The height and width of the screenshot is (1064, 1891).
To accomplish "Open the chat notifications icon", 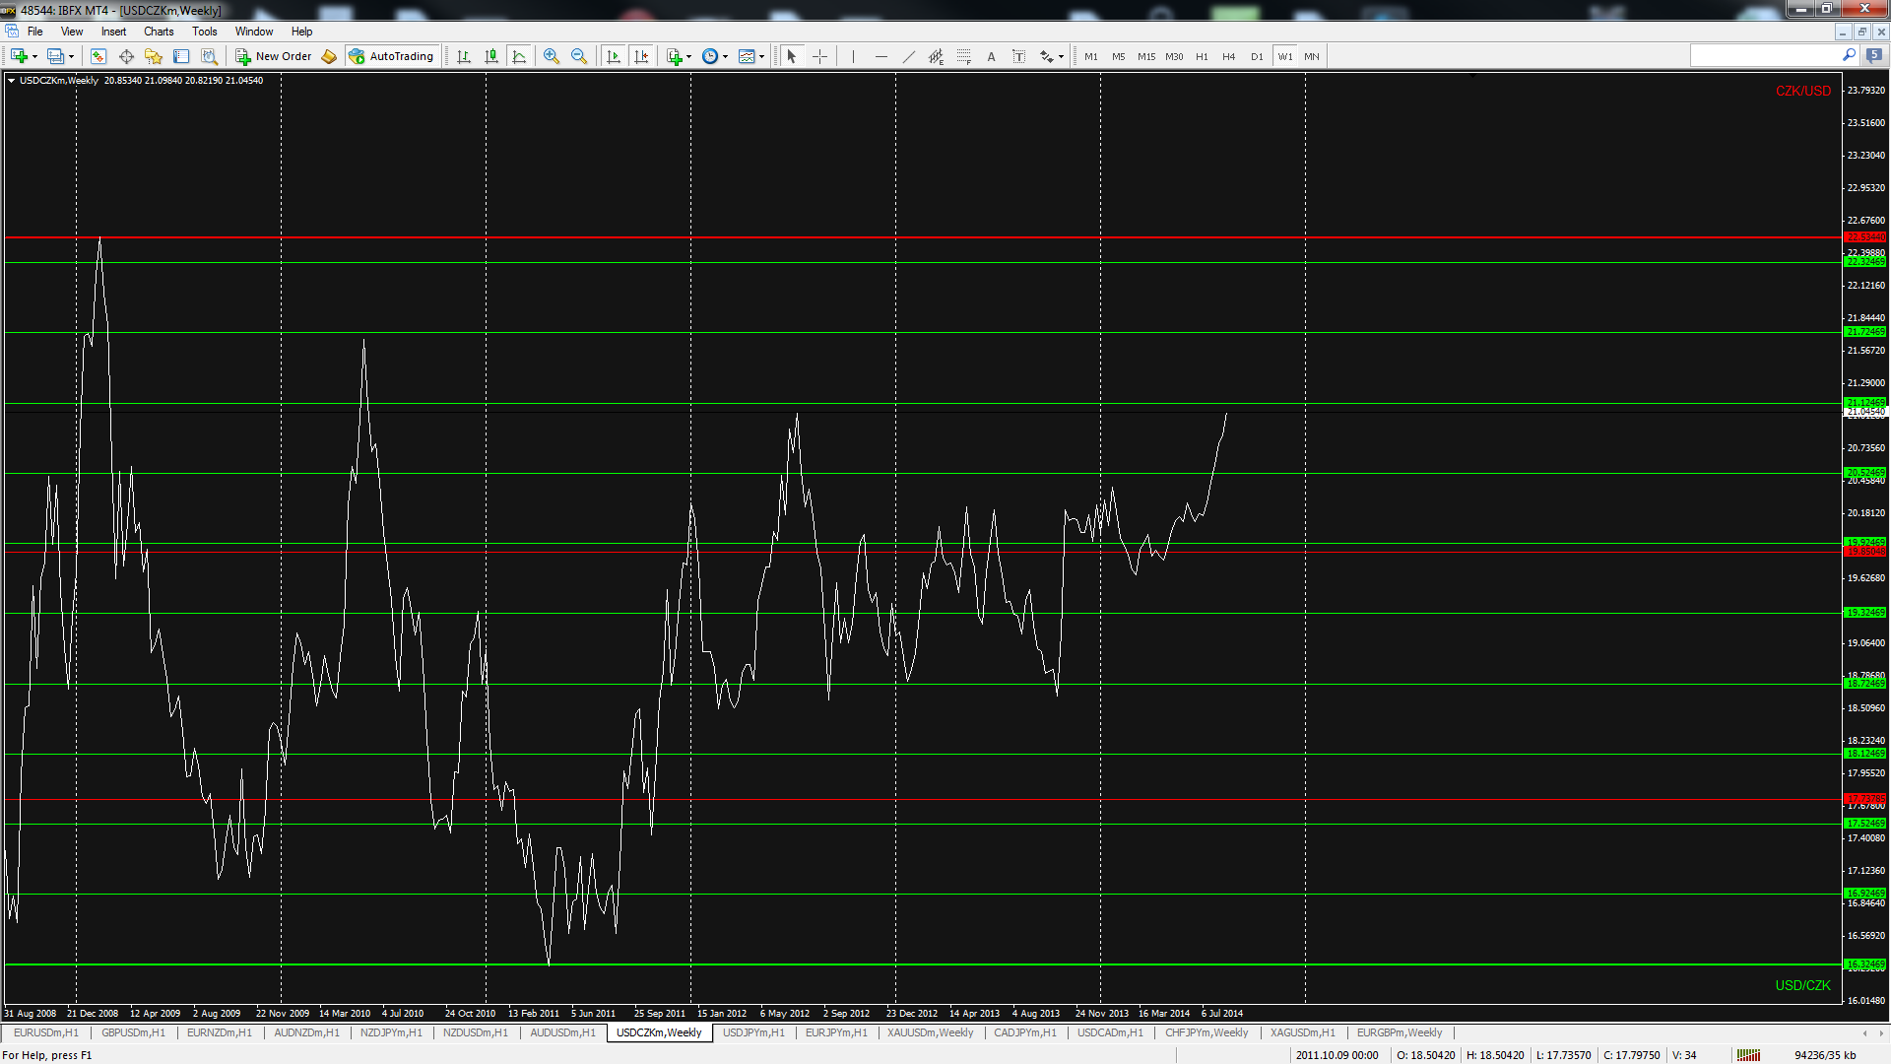I will 1874,56.
